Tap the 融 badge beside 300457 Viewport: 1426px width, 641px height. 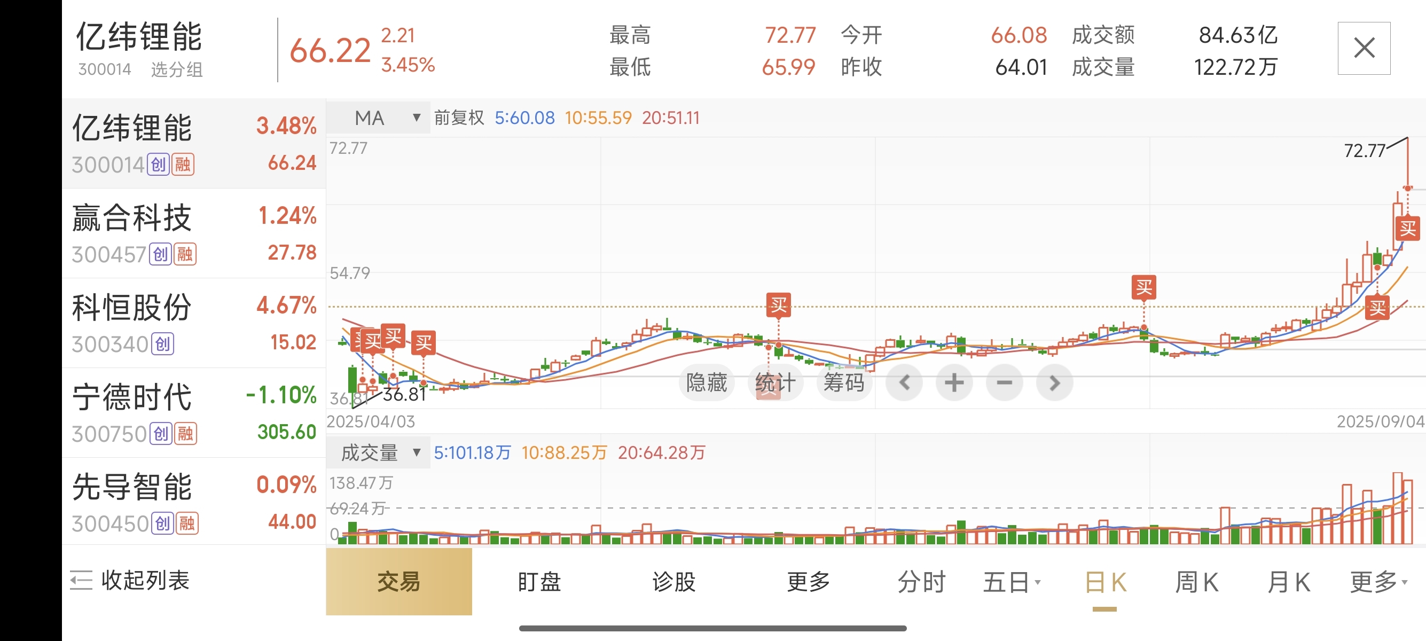185,254
